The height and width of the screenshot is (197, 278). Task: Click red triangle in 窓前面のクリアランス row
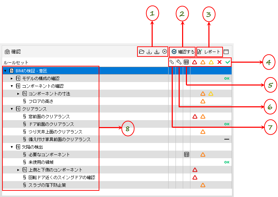(195, 116)
